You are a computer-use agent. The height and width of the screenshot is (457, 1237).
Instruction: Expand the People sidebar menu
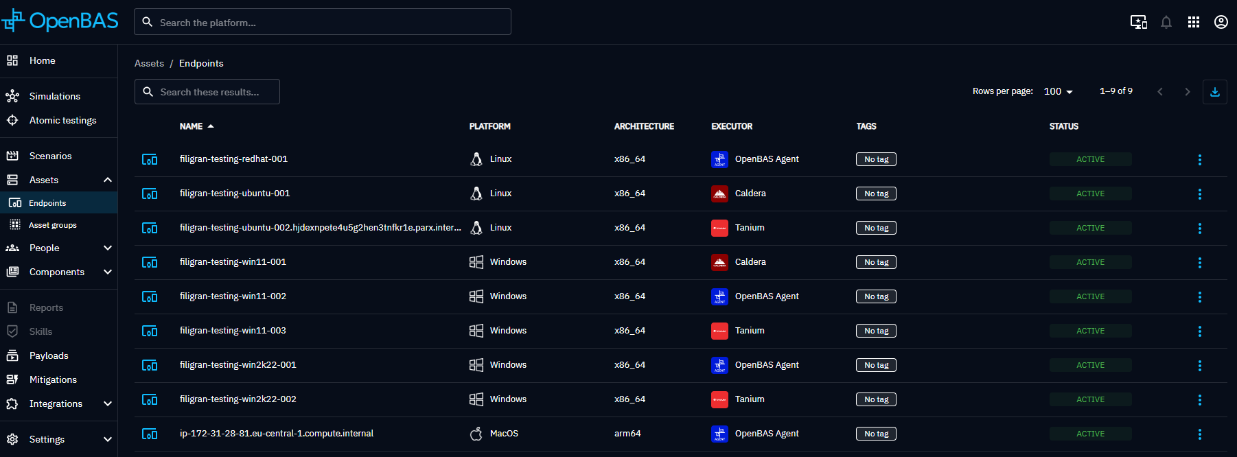coord(107,248)
